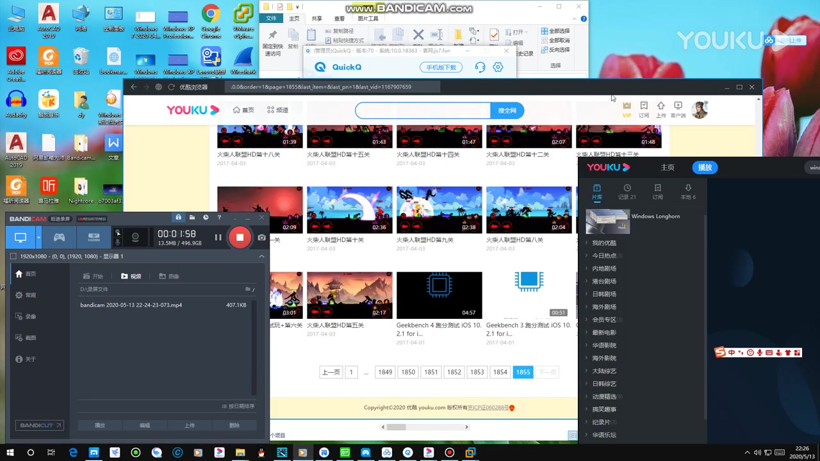This screenshot has width=820, height=461.
Task: Switch to the 记录 tab in Youku player
Action: click(627, 192)
